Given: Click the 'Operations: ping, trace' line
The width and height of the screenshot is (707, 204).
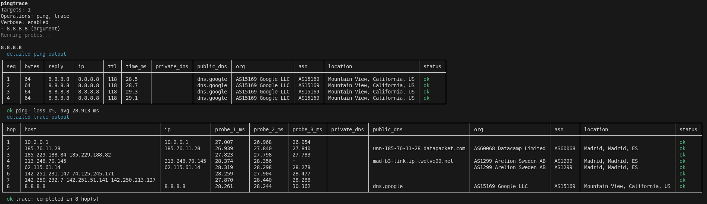Looking at the screenshot, I should pyautogui.click(x=35, y=16).
